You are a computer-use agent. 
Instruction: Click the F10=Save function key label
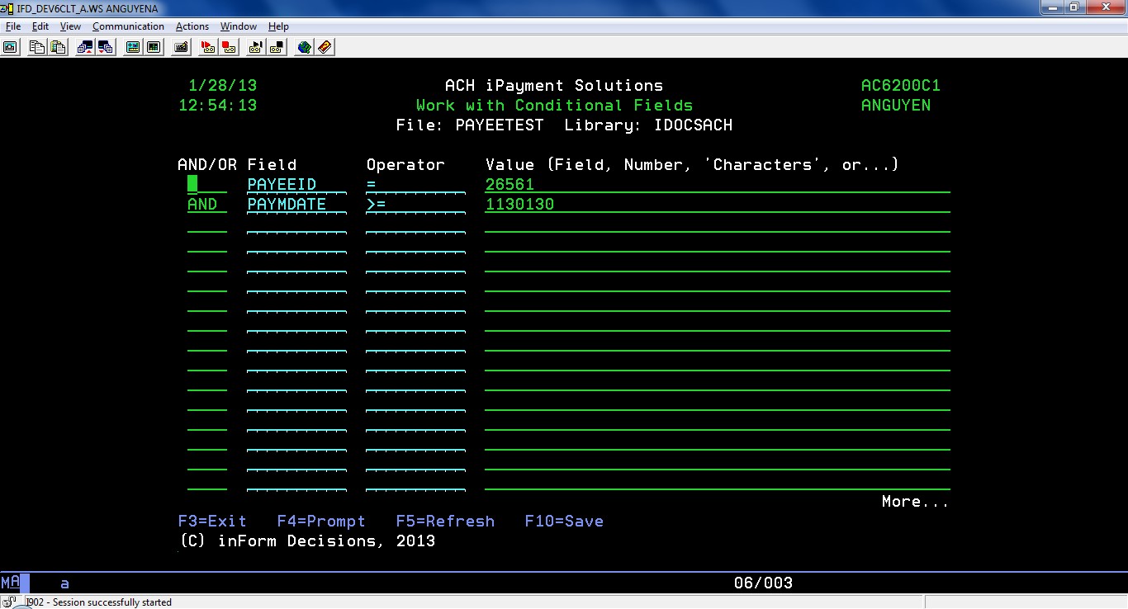pos(564,522)
